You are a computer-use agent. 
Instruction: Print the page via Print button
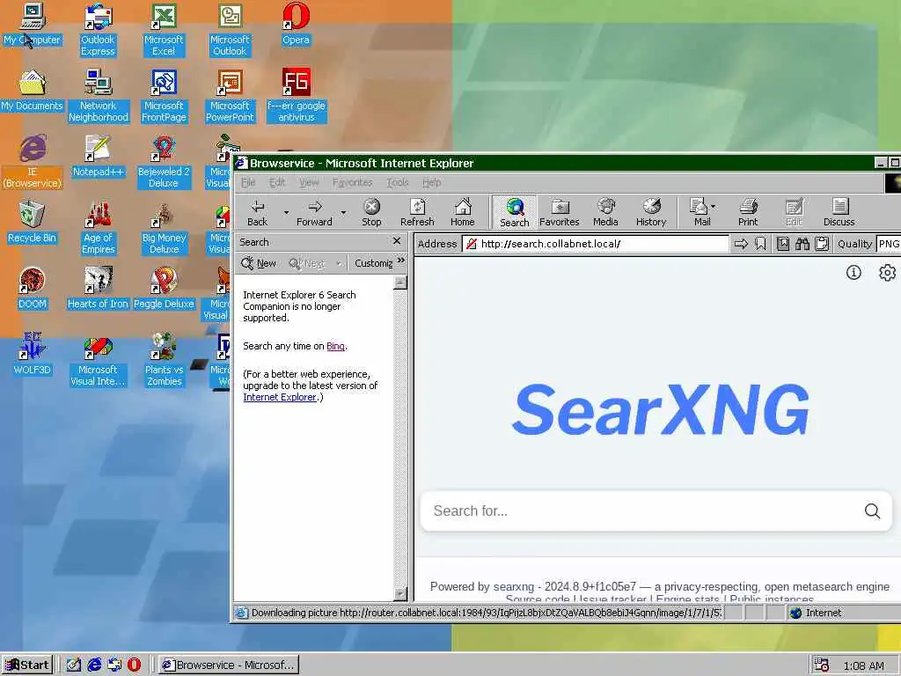(x=748, y=213)
